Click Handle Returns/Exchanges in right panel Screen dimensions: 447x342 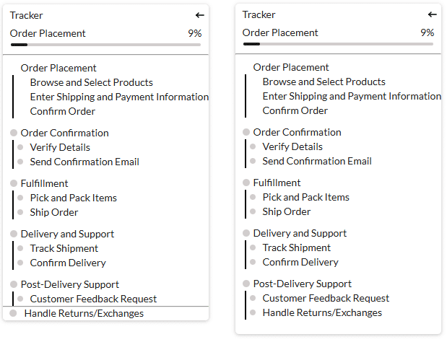click(x=322, y=312)
